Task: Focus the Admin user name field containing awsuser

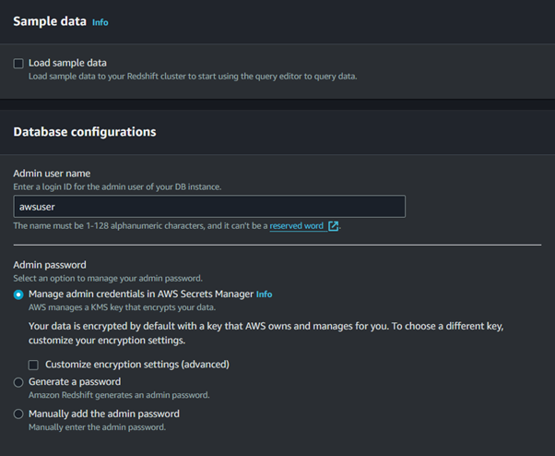Action: [x=209, y=206]
